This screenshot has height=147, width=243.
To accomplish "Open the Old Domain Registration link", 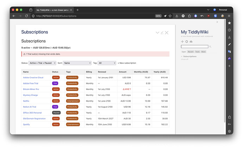I will pos(34,118).
